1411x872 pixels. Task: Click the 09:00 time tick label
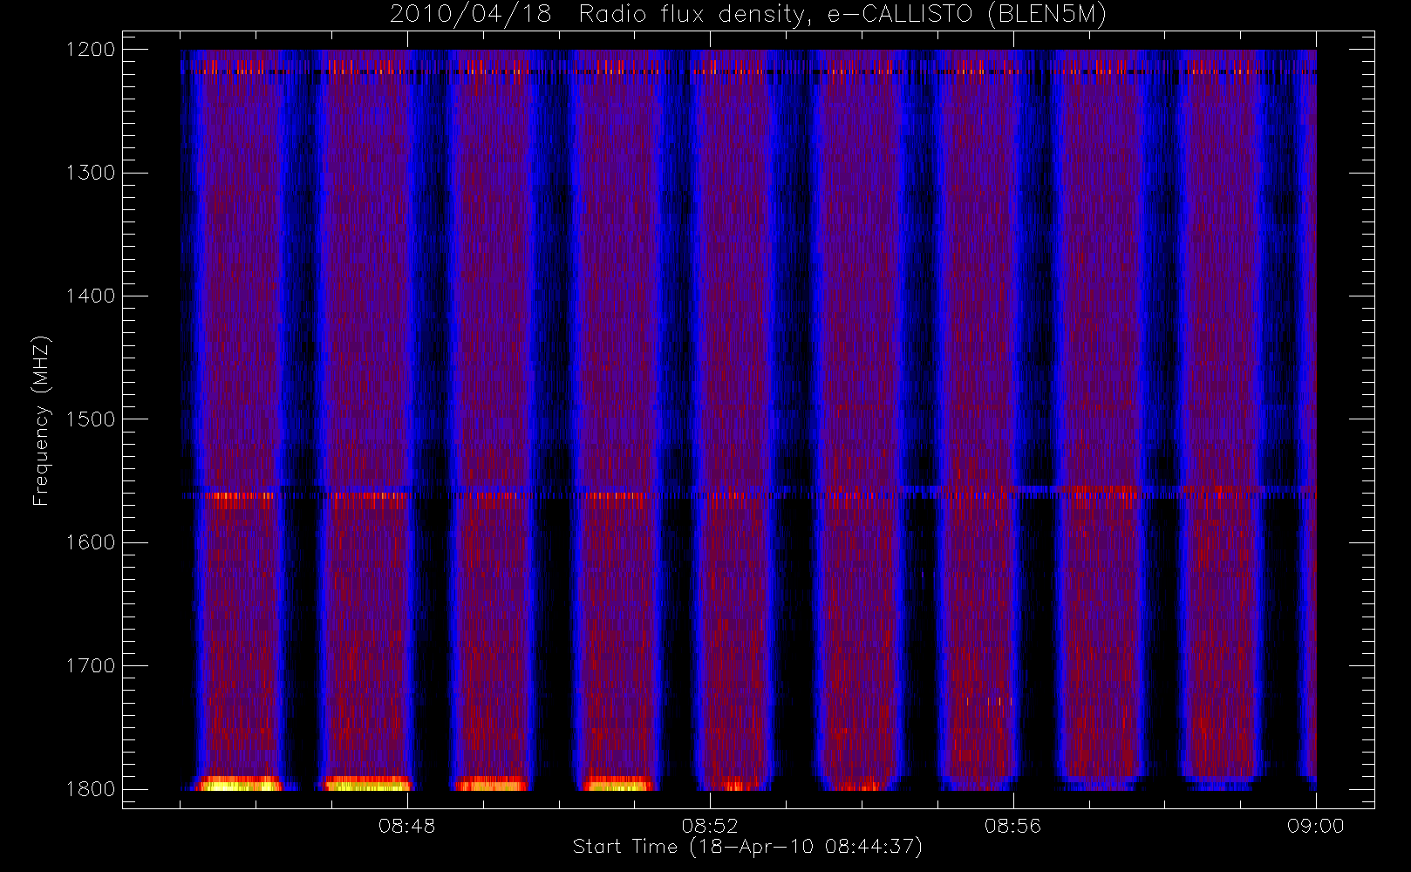pos(1315,826)
